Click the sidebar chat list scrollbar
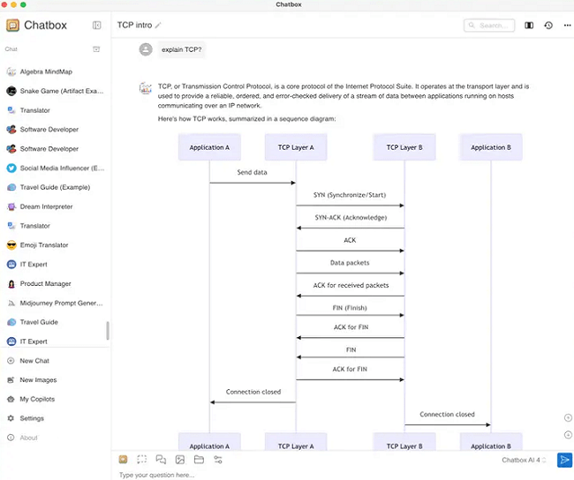This screenshot has width=574, height=480. 108,331
